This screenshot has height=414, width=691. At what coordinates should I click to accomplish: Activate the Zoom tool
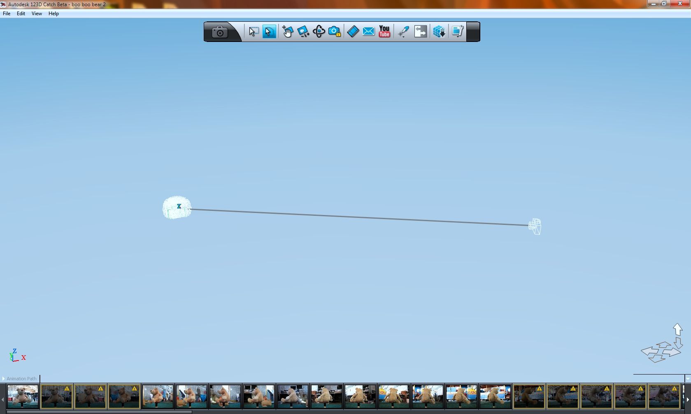[x=303, y=31]
